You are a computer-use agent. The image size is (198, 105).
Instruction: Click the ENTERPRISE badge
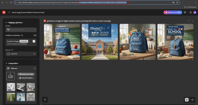click(24, 41)
